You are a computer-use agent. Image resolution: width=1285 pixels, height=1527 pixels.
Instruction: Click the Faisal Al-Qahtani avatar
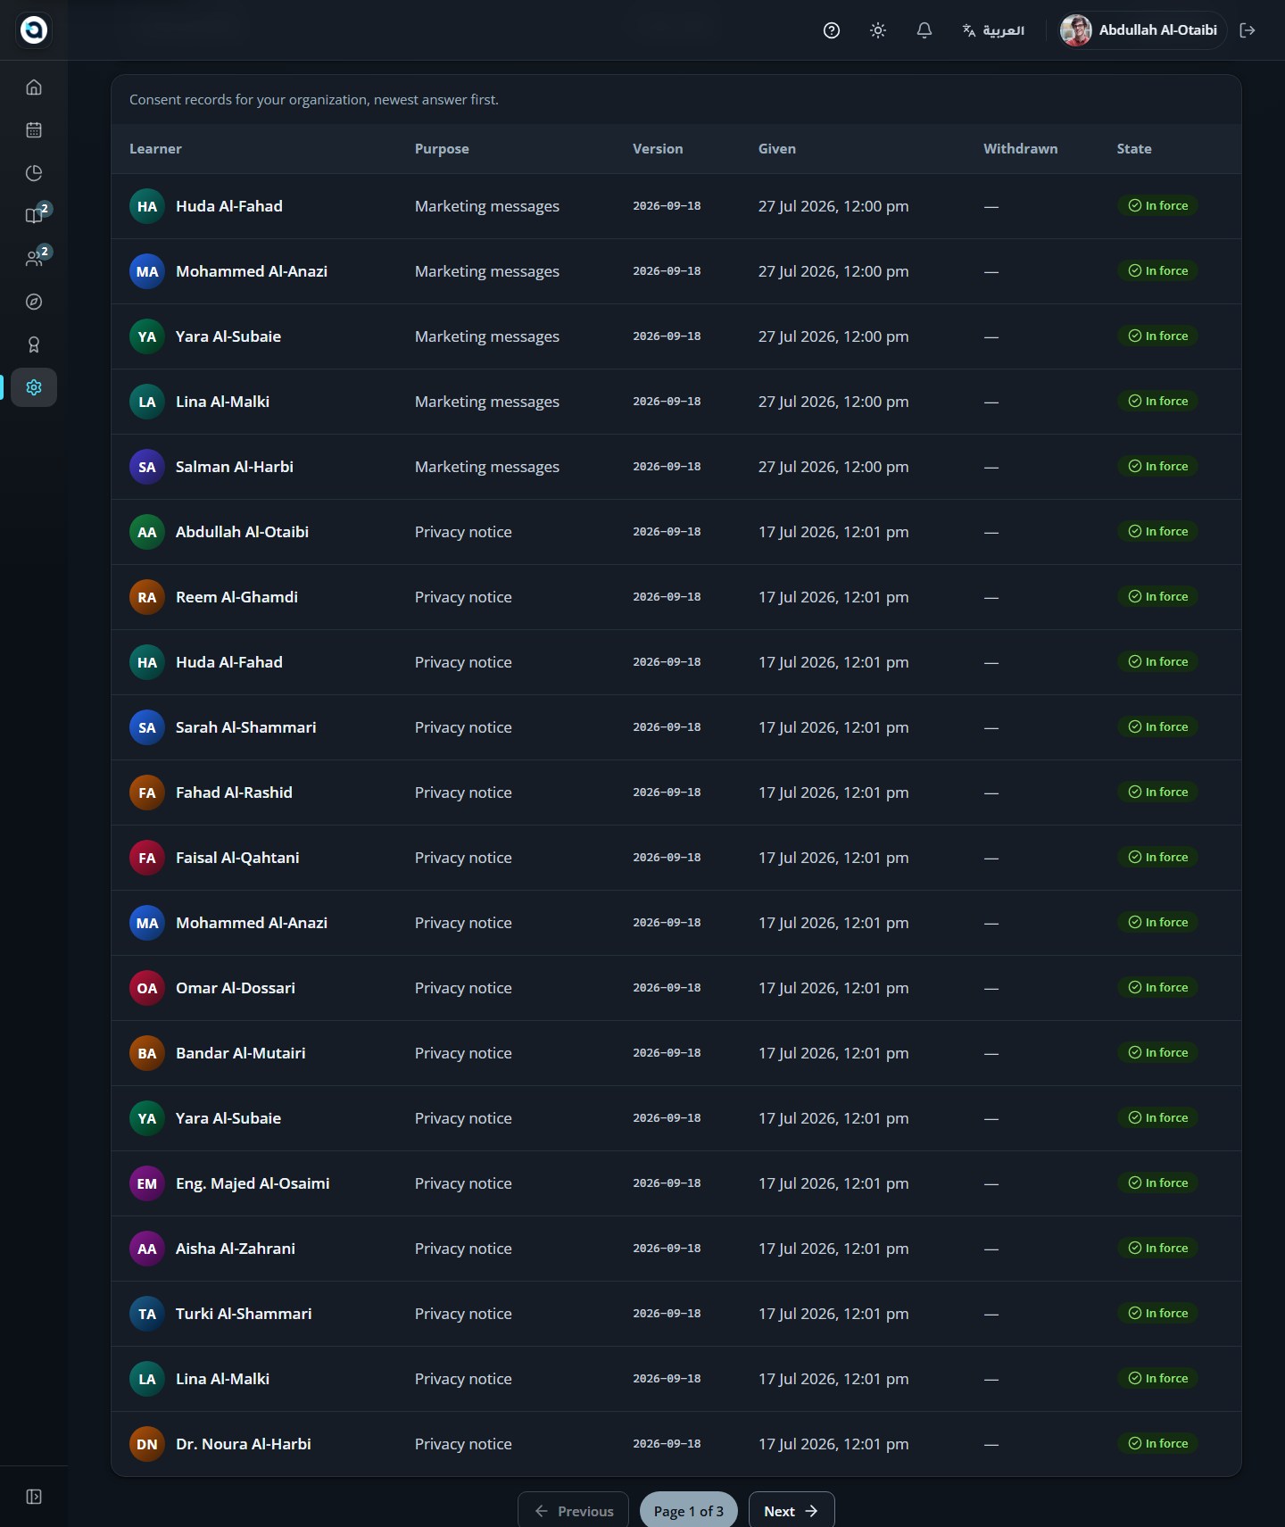point(147,858)
